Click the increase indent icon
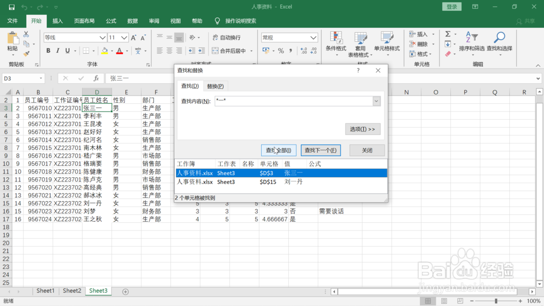This screenshot has height=306, width=544. (202, 51)
